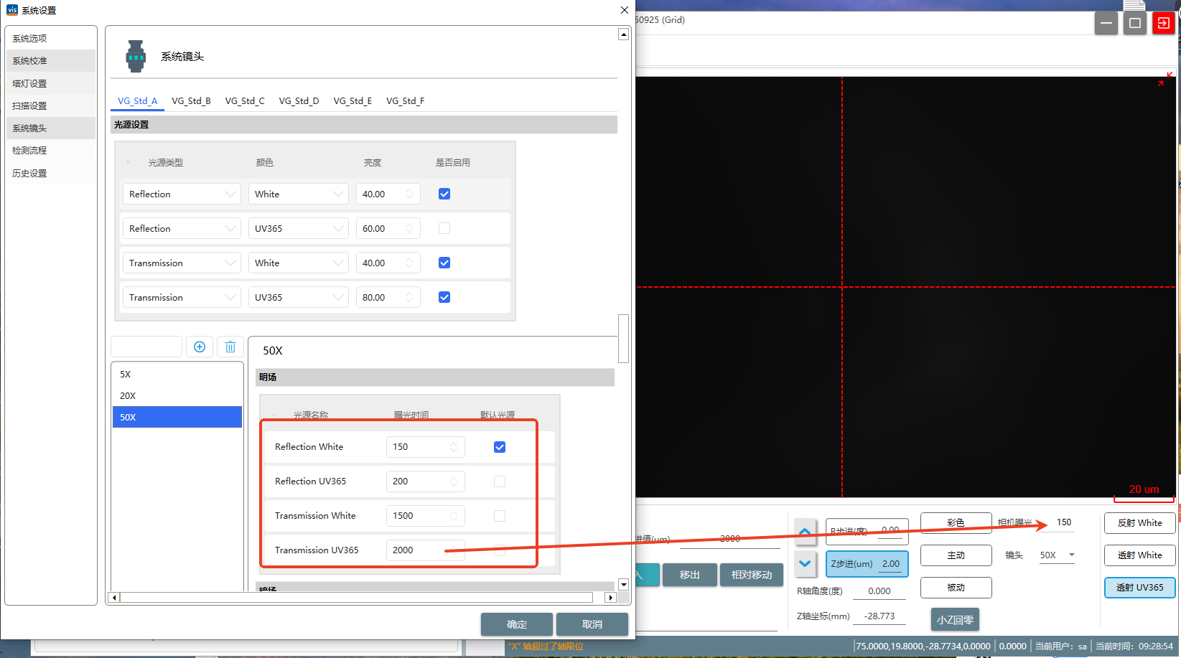This screenshot has height=658, width=1181.
Task: Click the scroll right arrow of horizontal scrollbar
Action: pos(610,597)
